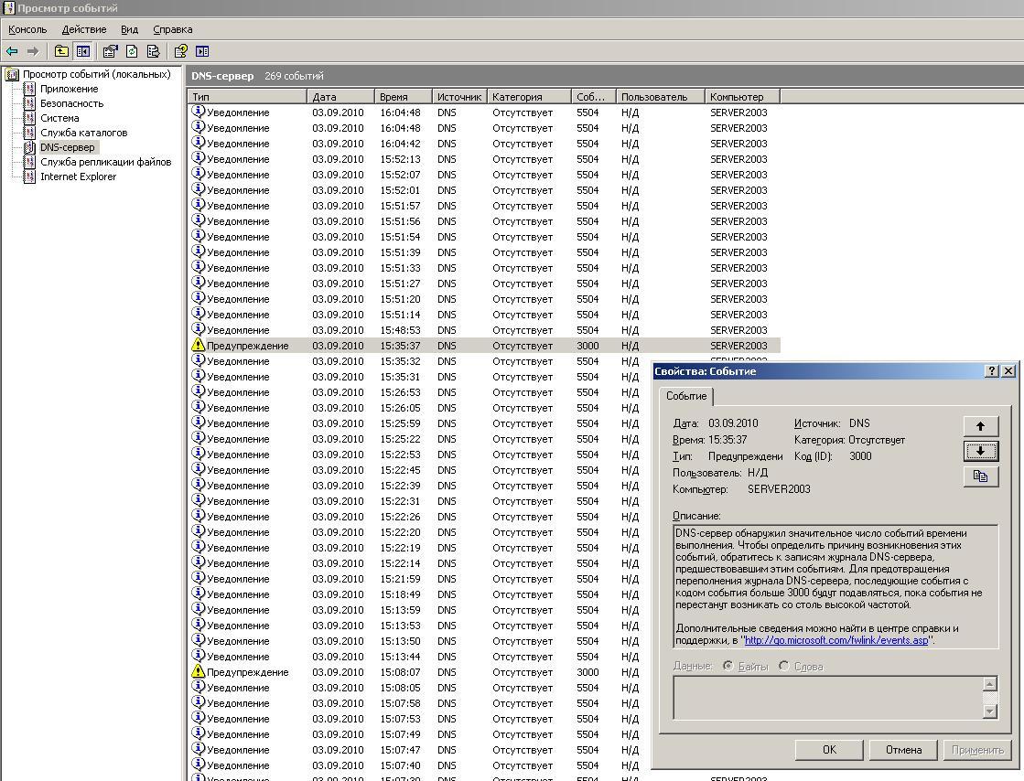Select the Безопасность log in the tree
The height and width of the screenshot is (781, 1024).
coord(72,103)
